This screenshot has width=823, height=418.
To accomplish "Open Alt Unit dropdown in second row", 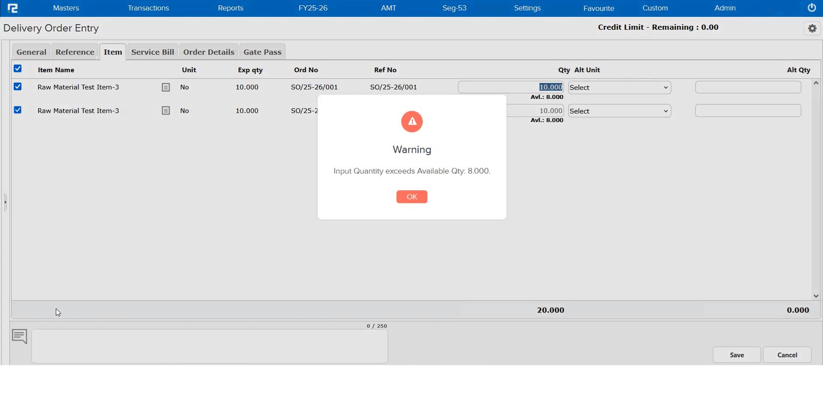I will [619, 111].
